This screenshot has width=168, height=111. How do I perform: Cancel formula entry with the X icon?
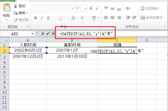point(43,33)
